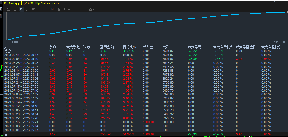Open the 月 monthly tab
This screenshot has height=137, width=288.
pyautogui.click(x=27, y=9)
